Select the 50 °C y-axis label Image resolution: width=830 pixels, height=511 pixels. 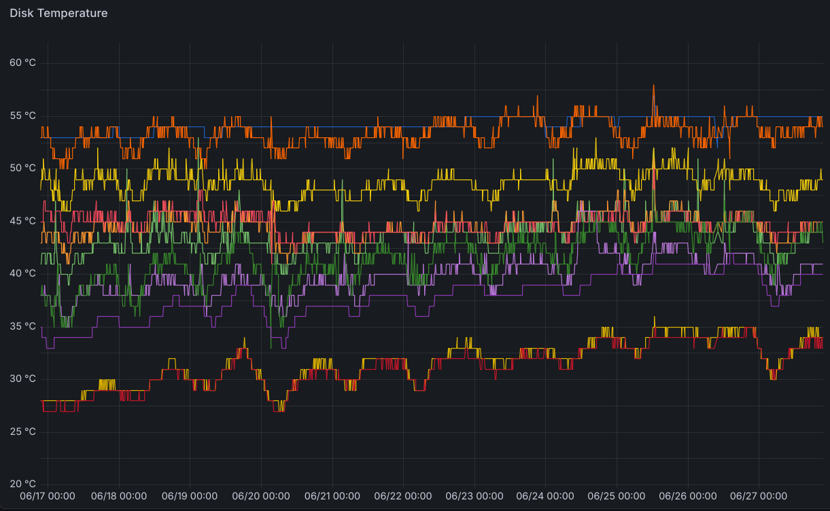tap(22, 168)
